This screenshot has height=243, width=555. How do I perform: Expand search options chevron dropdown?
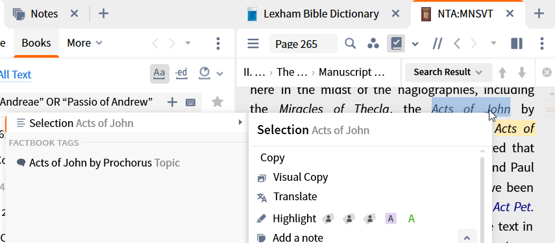coord(220,74)
